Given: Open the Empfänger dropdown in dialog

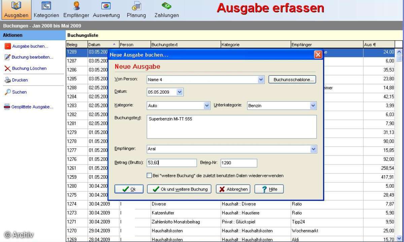Looking at the screenshot, I should pos(313,149).
